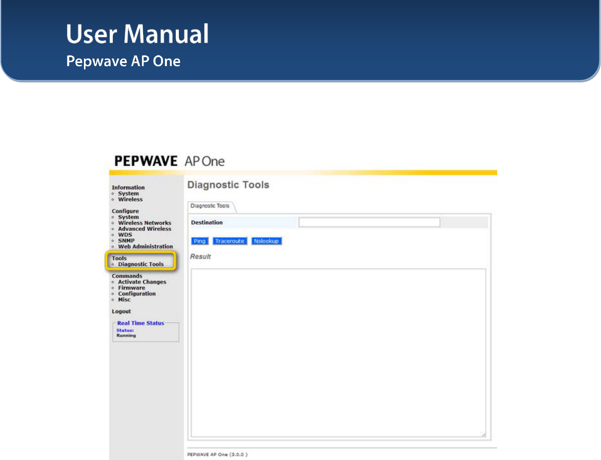Click the Real Time Status heading

click(x=141, y=323)
